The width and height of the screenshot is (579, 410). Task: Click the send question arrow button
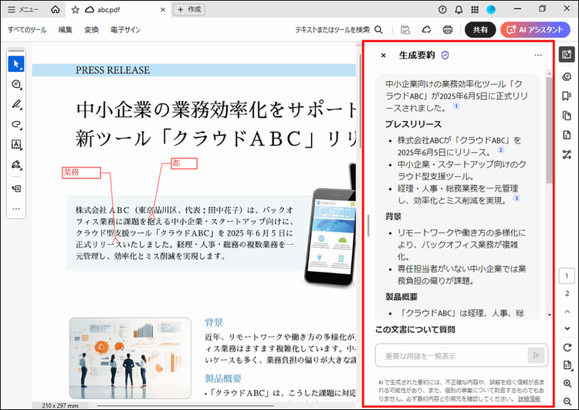tap(536, 355)
